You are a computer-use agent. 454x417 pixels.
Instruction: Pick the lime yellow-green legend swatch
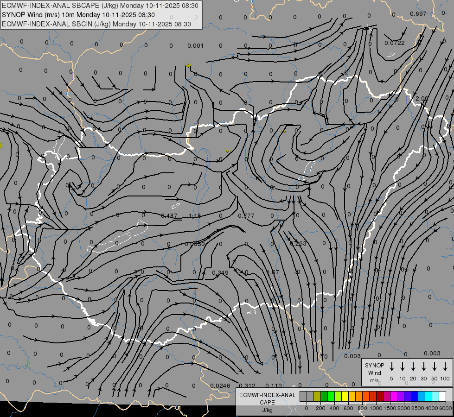pyautogui.click(x=338, y=396)
